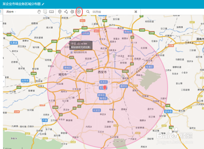Choose the point marker tool

coord(60,12)
